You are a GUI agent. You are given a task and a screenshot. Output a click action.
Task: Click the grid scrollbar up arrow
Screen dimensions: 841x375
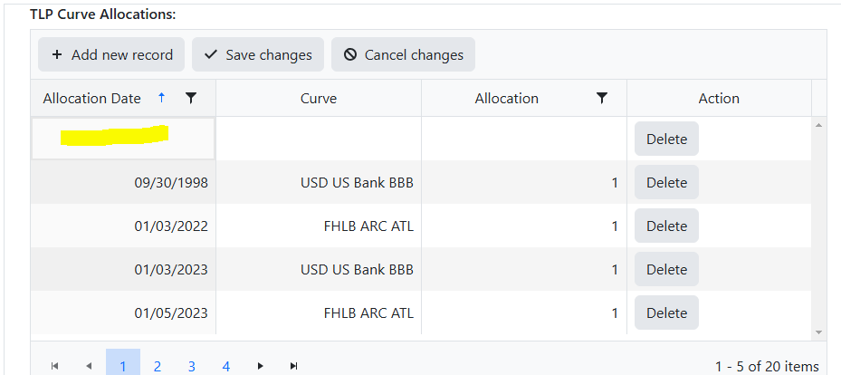coord(818,126)
